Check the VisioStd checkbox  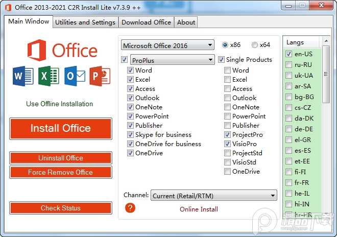[227, 162]
